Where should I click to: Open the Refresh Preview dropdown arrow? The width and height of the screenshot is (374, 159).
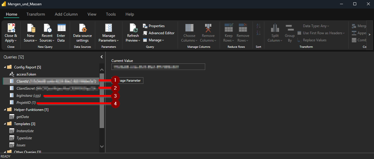tap(140, 40)
